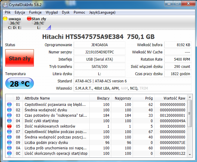The image size is (197, 162).
Task: Click the blue status circle for attribute 08
Action: pyautogui.click(x=9, y=137)
